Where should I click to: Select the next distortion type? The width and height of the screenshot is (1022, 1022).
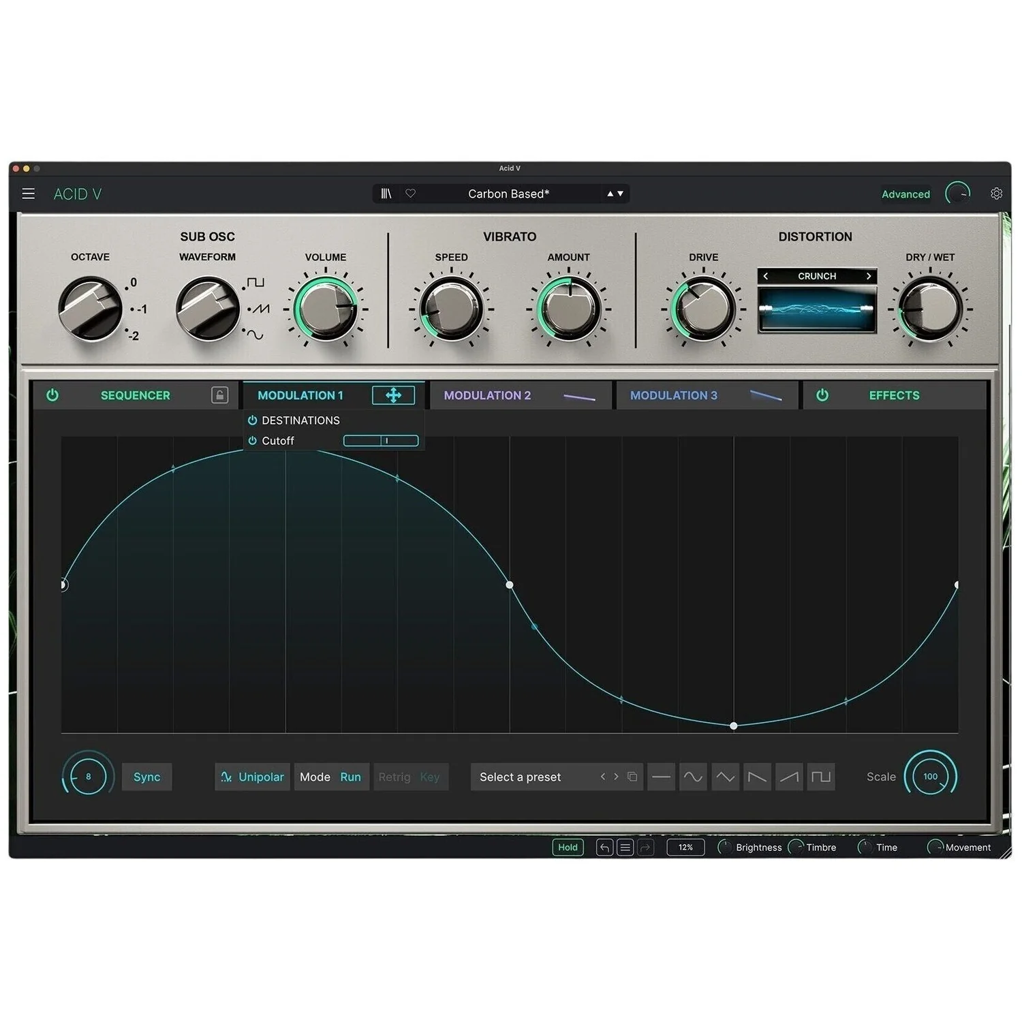(x=869, y=276)
